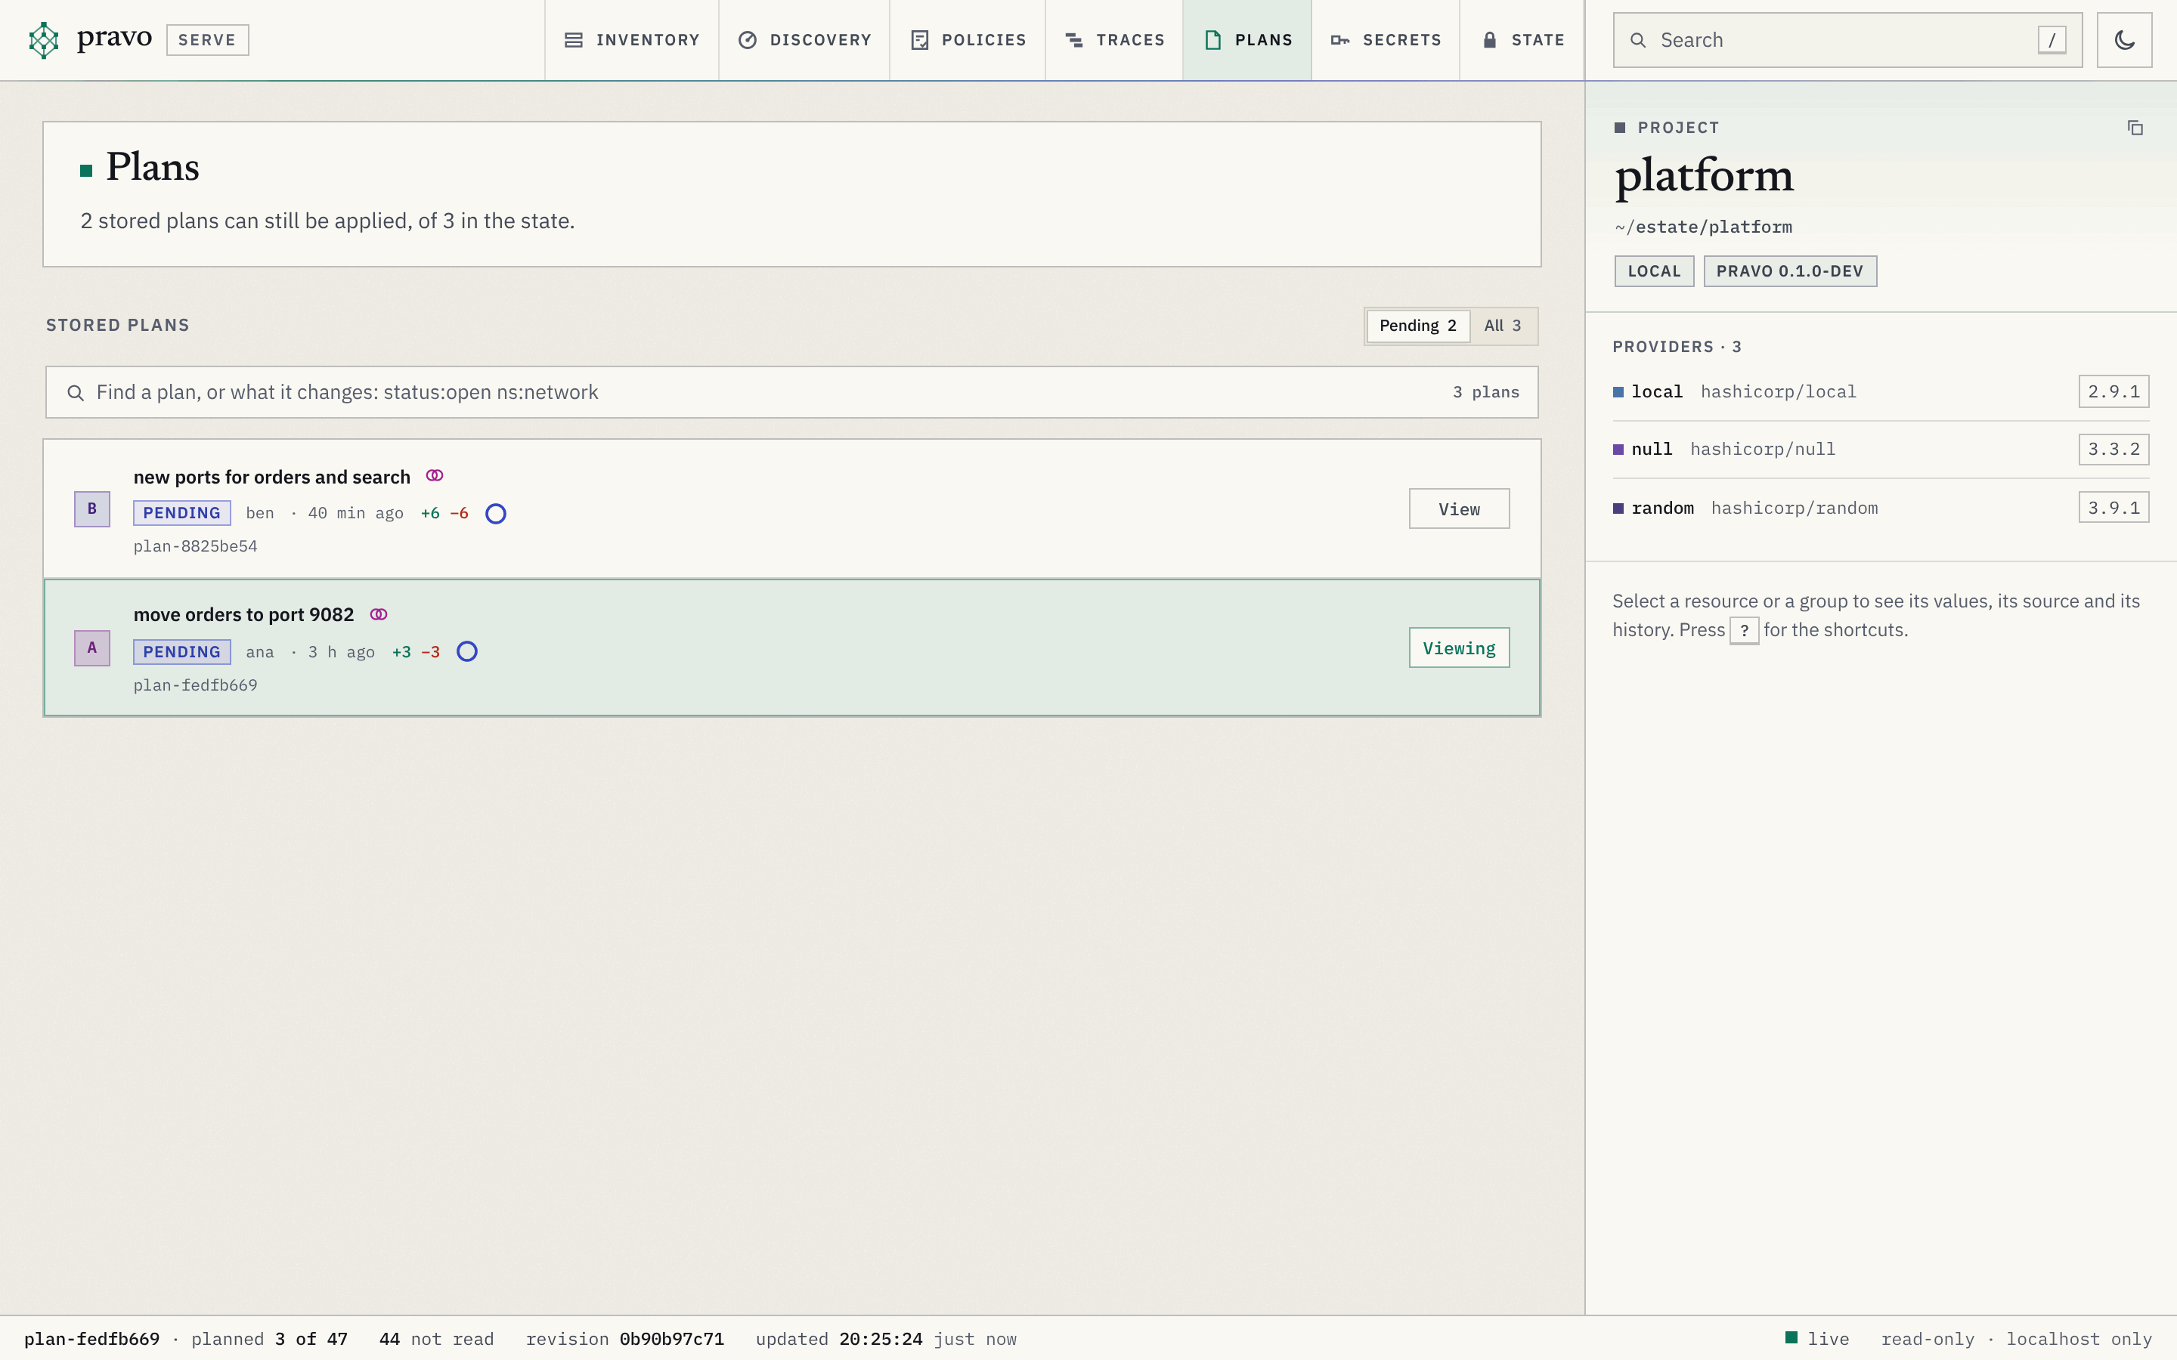Select the random hashicorp/random provider row
The width and height of the screenshot is (2177, 1360).
click(x=1880, y=507)
